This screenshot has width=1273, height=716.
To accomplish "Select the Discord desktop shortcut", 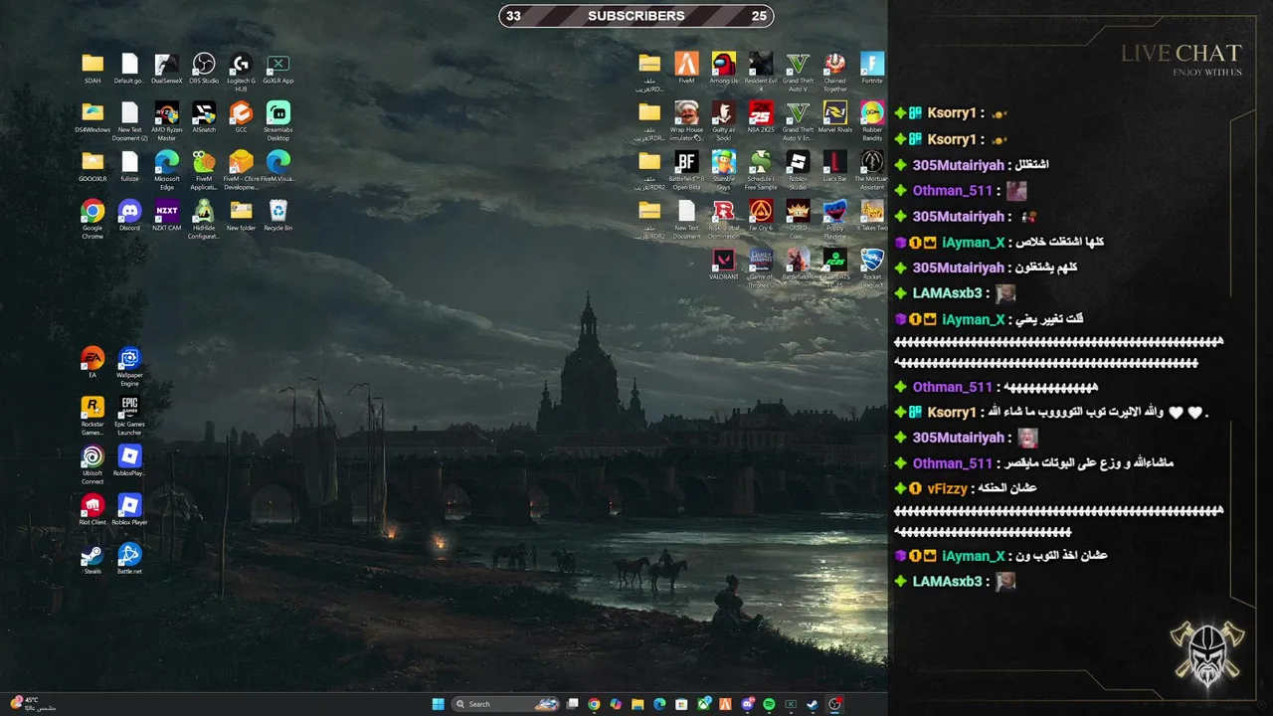I will [129, 215].
